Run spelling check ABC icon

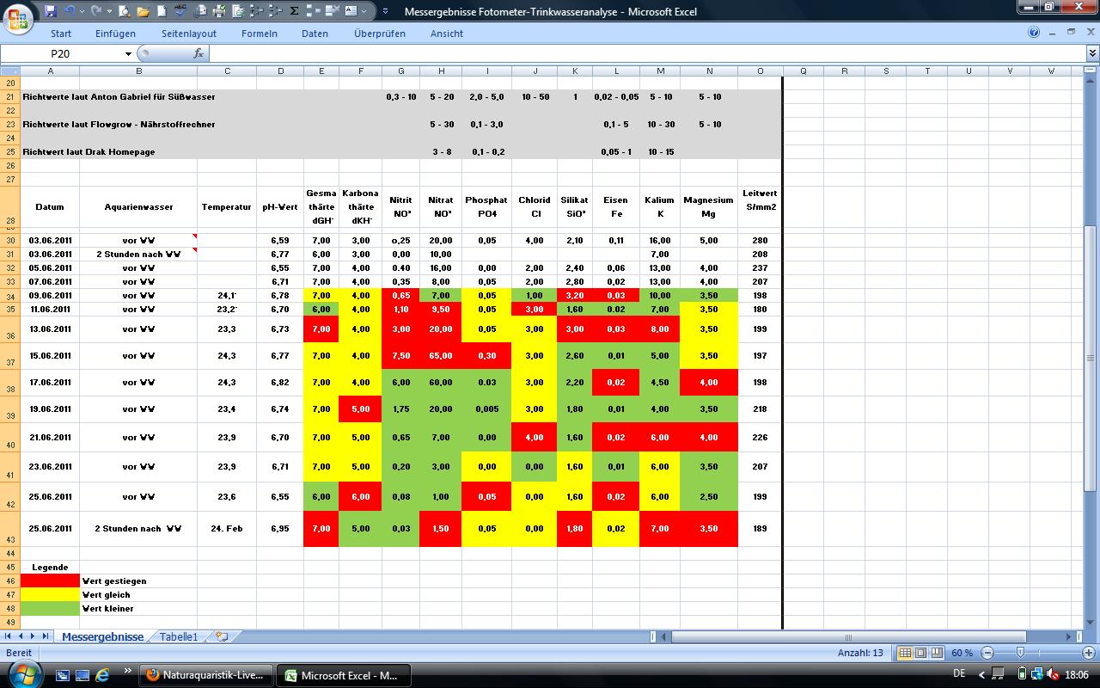pyautogui.click(x=180, y=11)
